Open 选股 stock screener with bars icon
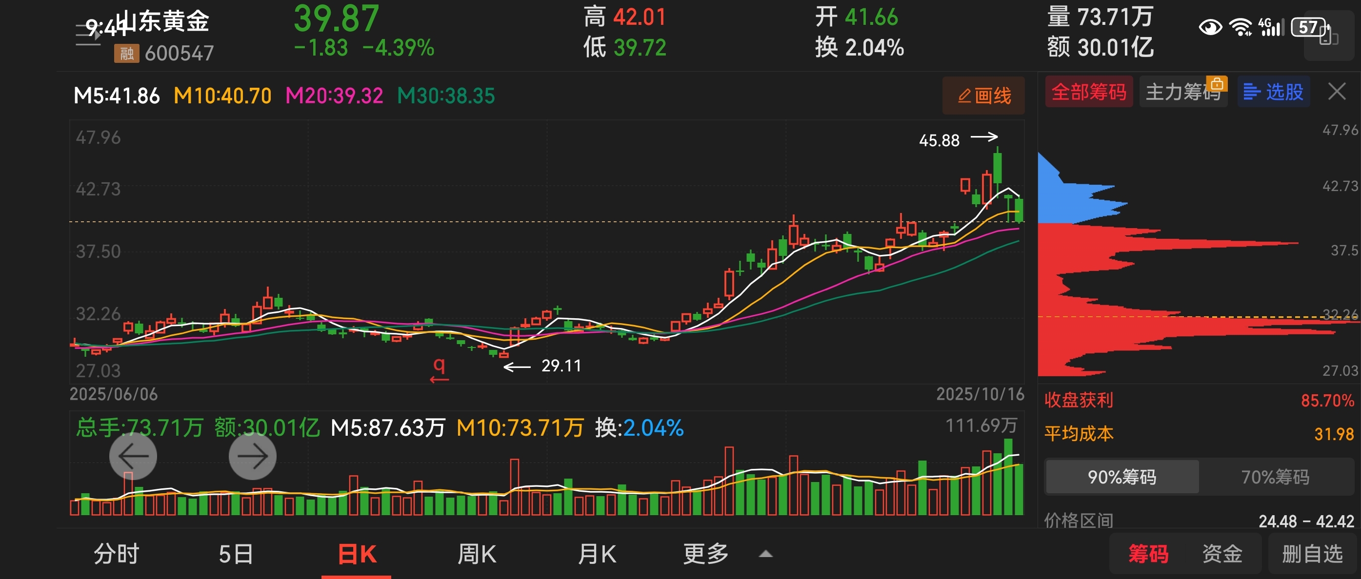The width and height of the screenshot is (1361, 579). [x=1273, y=93]
